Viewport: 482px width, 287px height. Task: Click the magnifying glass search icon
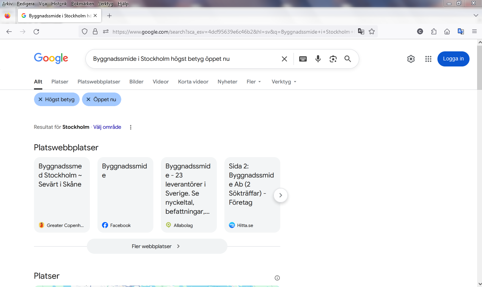click(348, 59)
